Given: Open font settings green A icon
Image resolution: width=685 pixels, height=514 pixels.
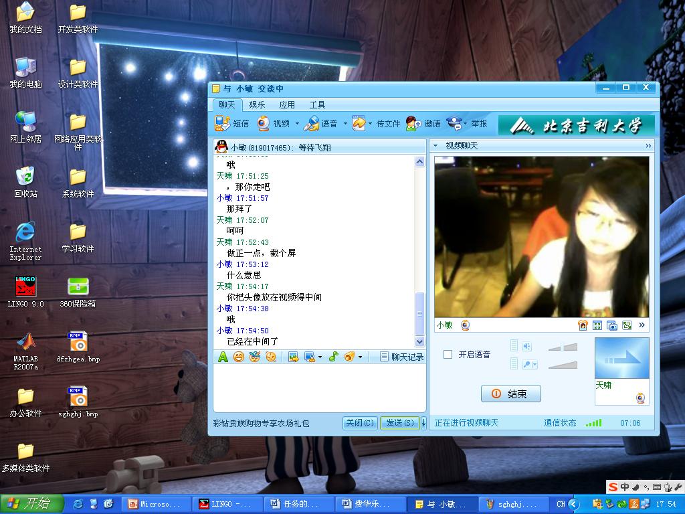Looking at the screenshot, I should (x=223, y=357).
